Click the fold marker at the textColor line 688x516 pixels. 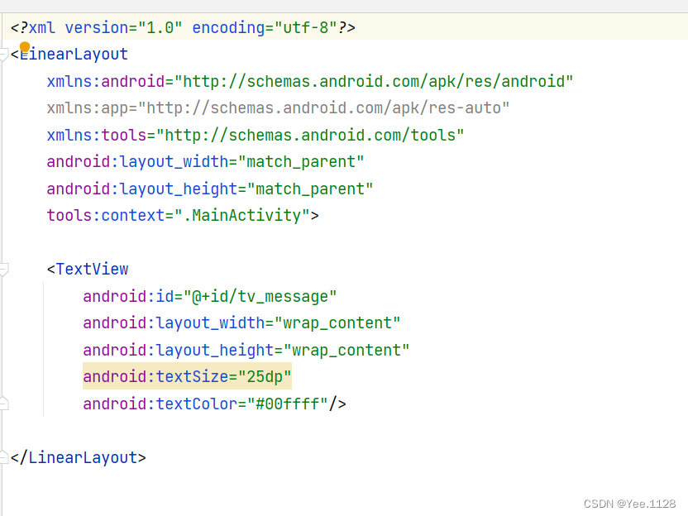click(4, 404)
